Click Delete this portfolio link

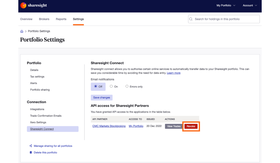[45, 153]
